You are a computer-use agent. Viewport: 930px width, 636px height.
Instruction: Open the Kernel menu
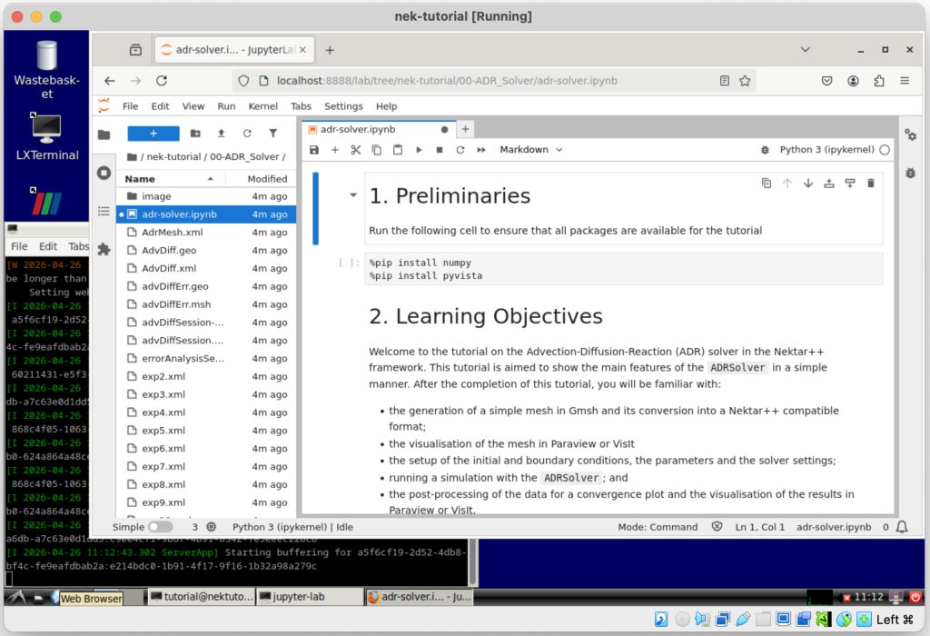[263, 106]
